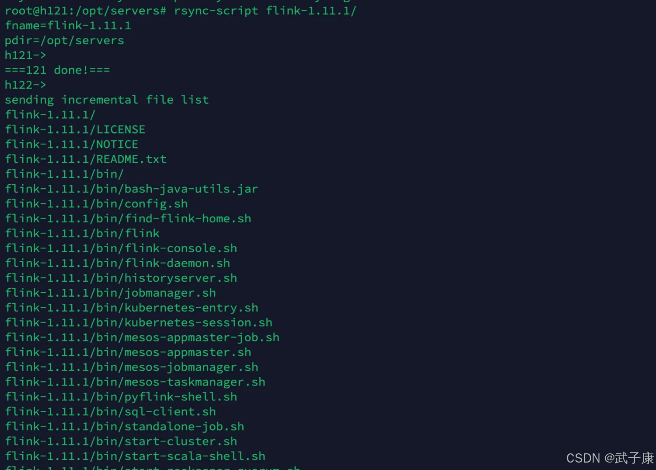Click the bin/config.sh file line
The width and height of the screenshot is (656, 470).
click(x=96, y=204)
